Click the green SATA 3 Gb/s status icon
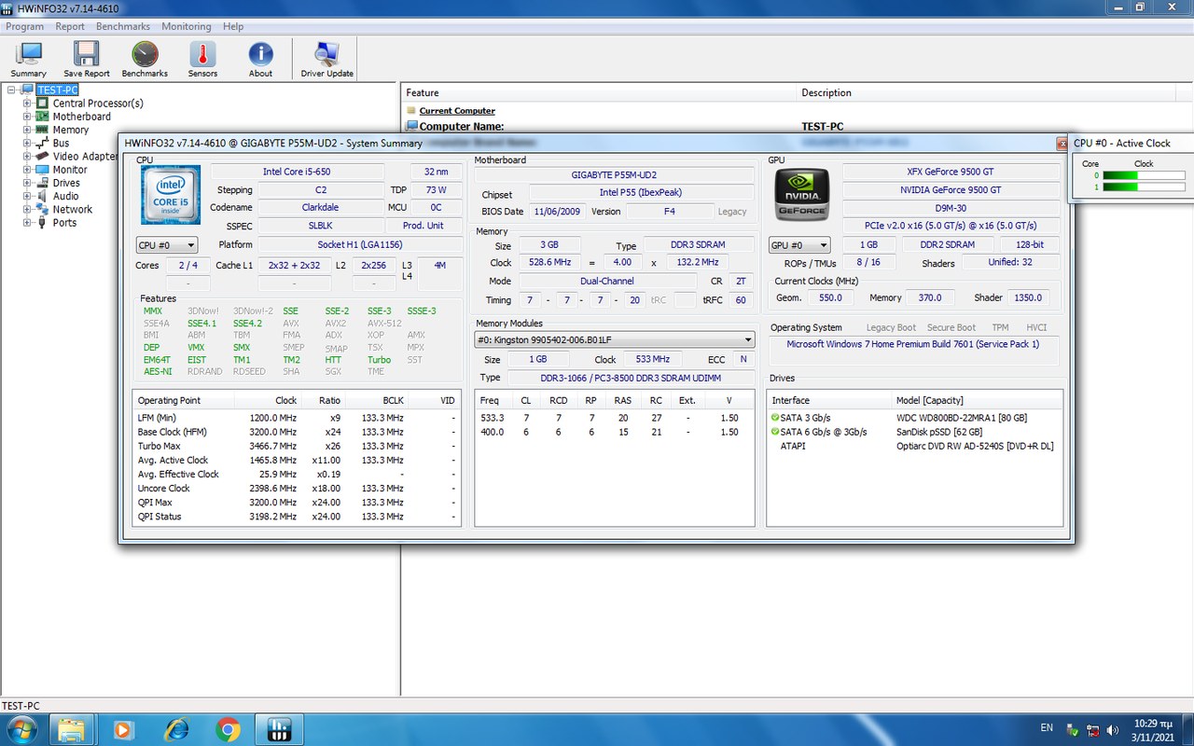The width and height of the screenshot is (1194, 746). click(775, 418)
